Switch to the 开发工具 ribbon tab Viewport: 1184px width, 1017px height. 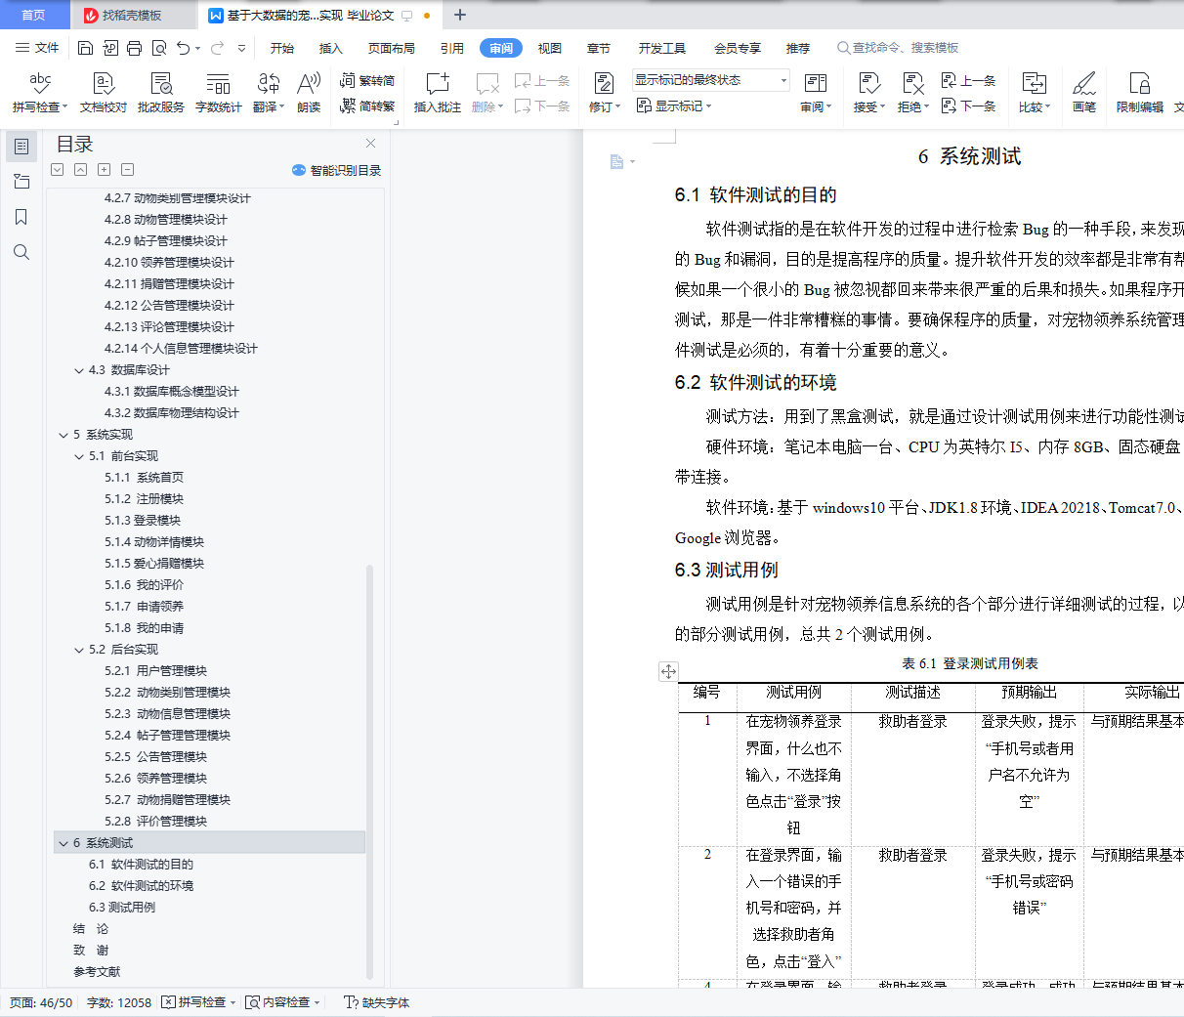pos(662,48)
